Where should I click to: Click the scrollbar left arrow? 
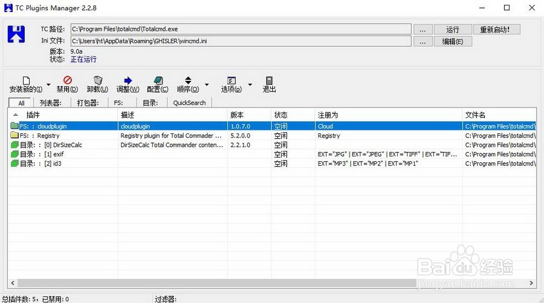point(13,283)
